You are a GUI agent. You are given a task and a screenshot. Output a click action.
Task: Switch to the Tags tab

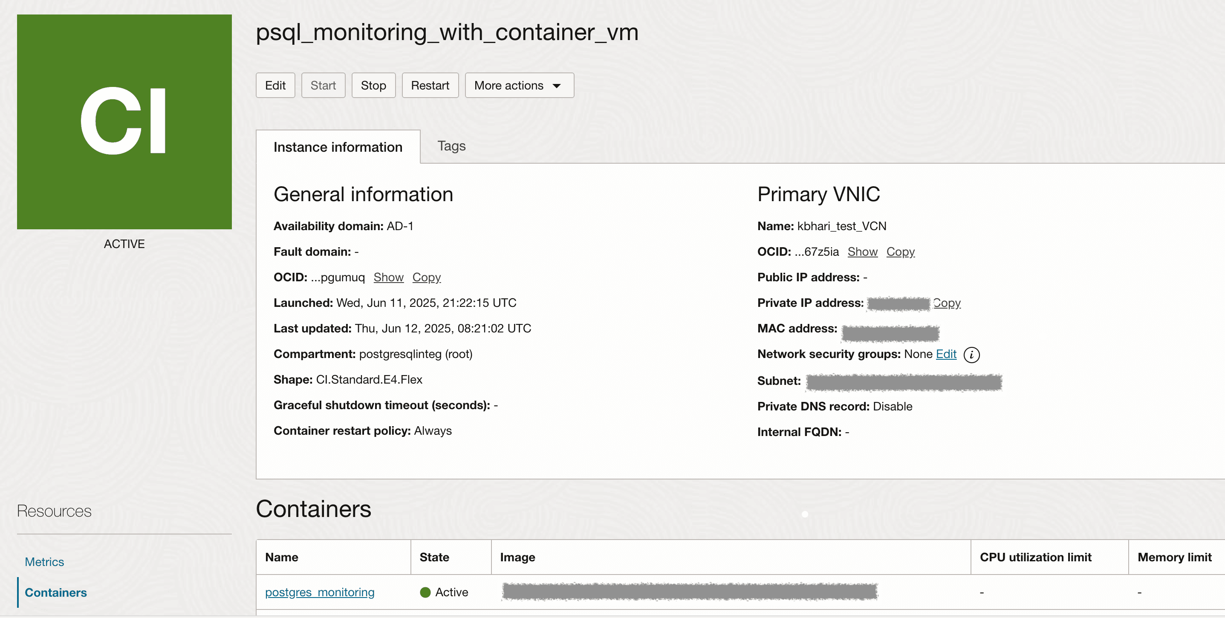click(x=451, y=146)
